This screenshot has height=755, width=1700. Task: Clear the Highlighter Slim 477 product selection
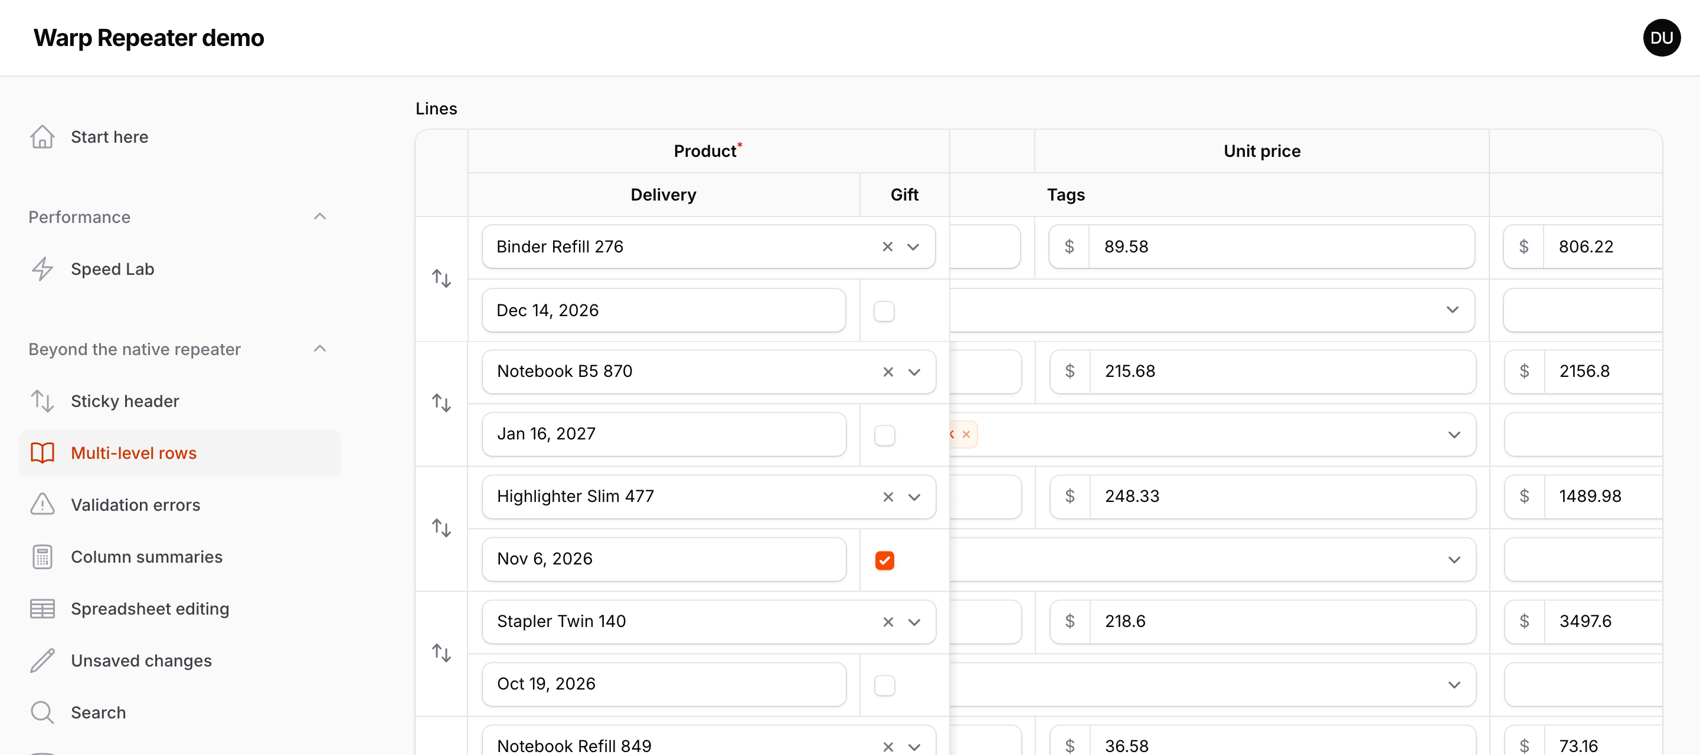point(888,497)
